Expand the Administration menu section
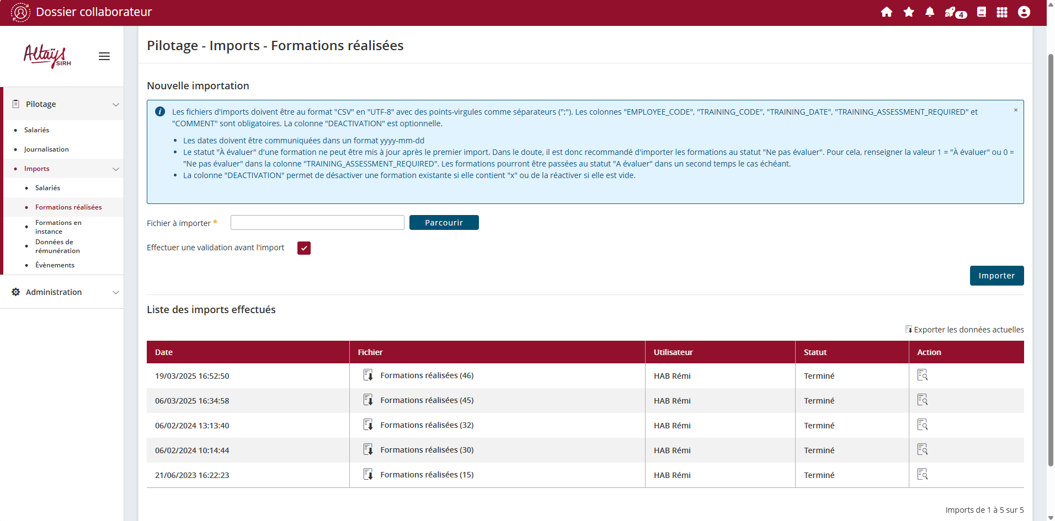This screenshot has height=521, width=1055. tap(115, 292)
